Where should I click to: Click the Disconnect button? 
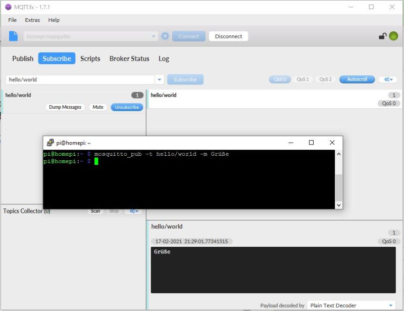229,36
